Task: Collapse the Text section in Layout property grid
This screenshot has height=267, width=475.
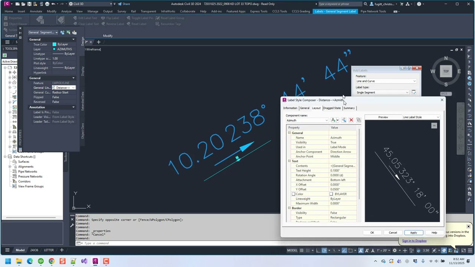Action: tap(289, 161)
